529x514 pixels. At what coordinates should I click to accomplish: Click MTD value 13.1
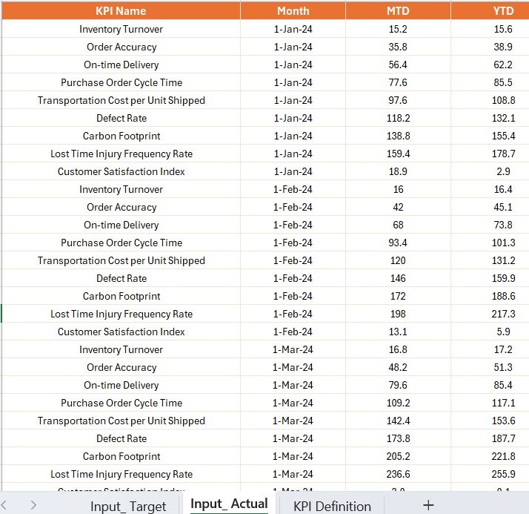(398, 332)
